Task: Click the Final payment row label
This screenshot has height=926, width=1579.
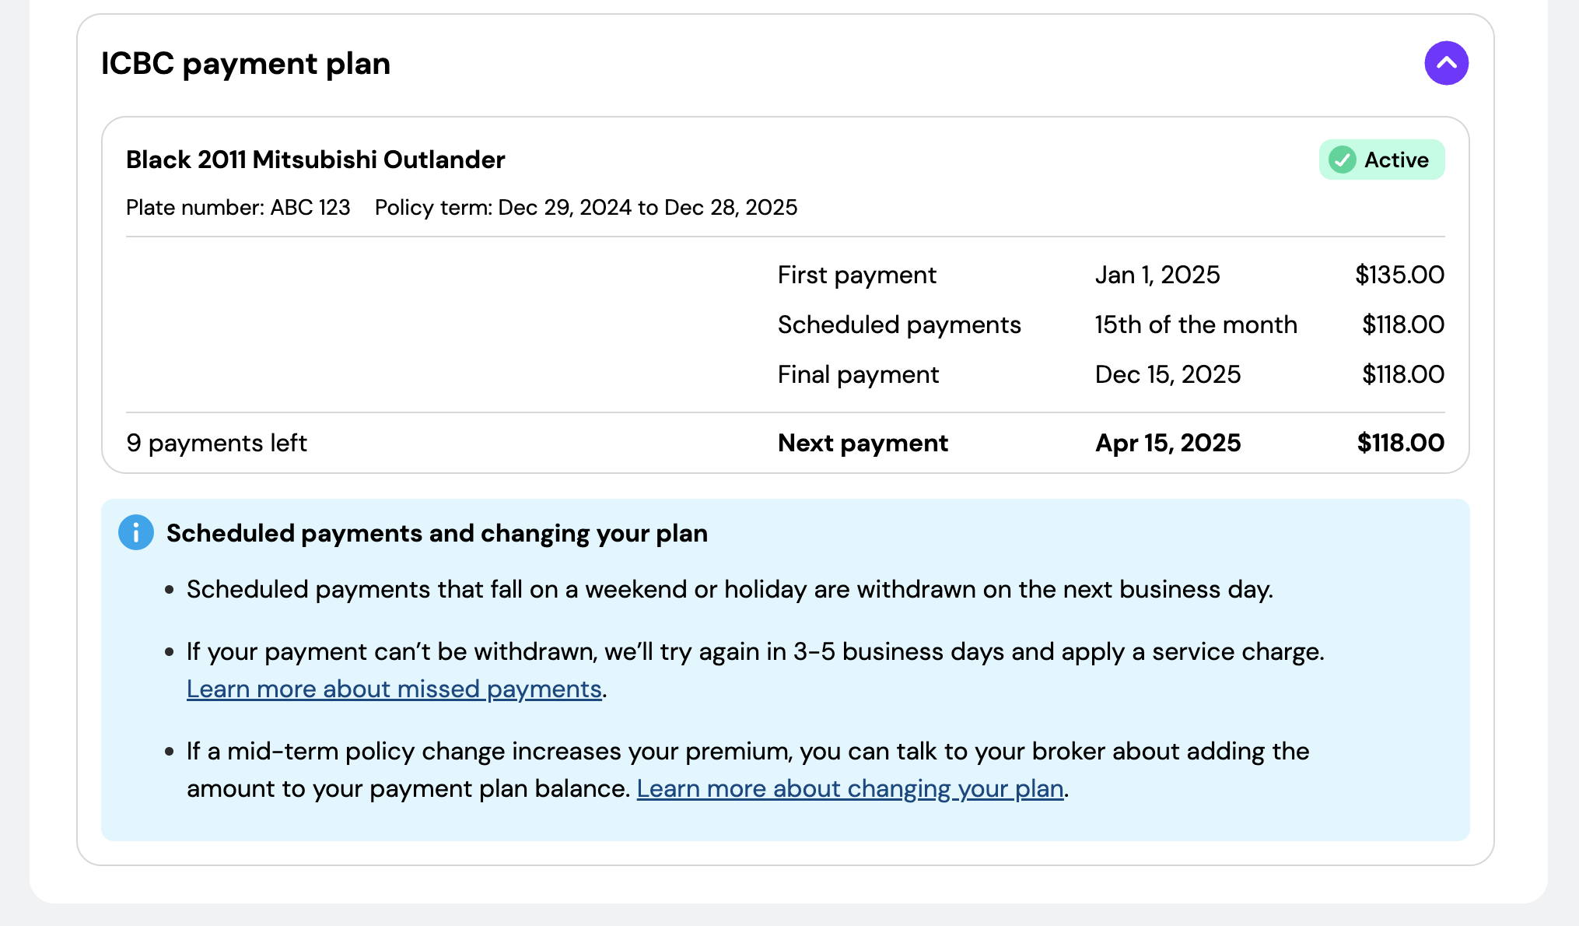Action: (859, 375)
